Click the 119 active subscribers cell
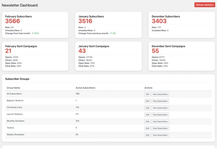 77,107
